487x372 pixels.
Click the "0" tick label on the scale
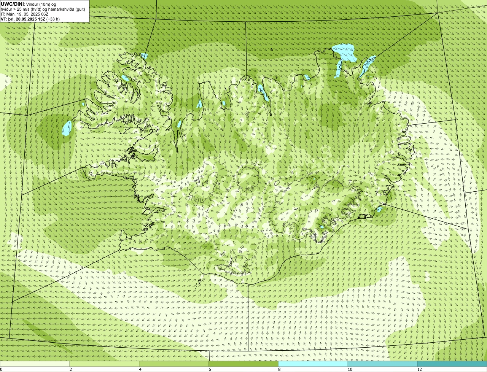click(1, 369)
